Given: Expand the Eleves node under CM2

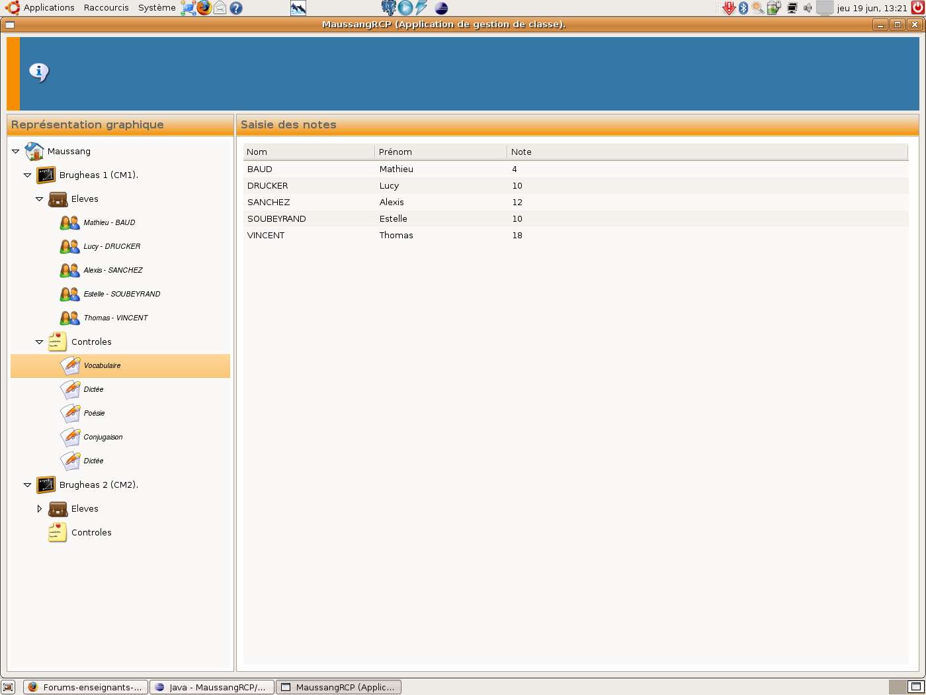Looking at the screenshot, I should pos(40,509).
